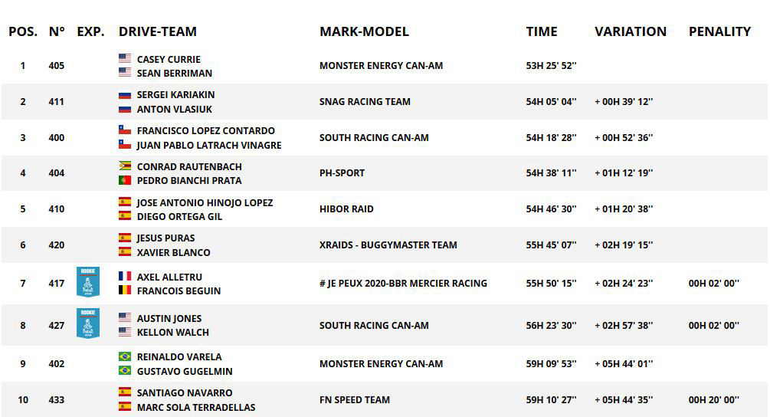Viewport: 770px width, 417px height.
Task: Click the Chilean flag next to Francisco Lopez Contardo
Action: click(125, 130)
